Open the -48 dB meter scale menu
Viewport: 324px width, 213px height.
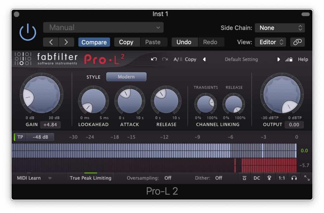point(40,137)
